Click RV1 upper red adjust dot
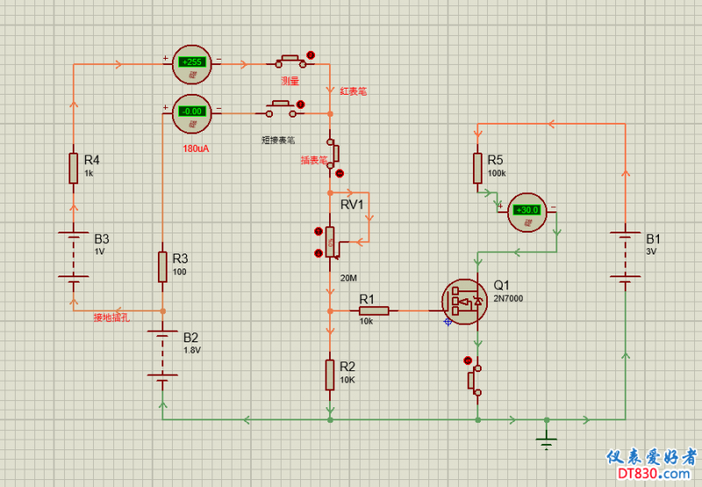Screen dimensions: 702x487 click(x=318, y=232)
